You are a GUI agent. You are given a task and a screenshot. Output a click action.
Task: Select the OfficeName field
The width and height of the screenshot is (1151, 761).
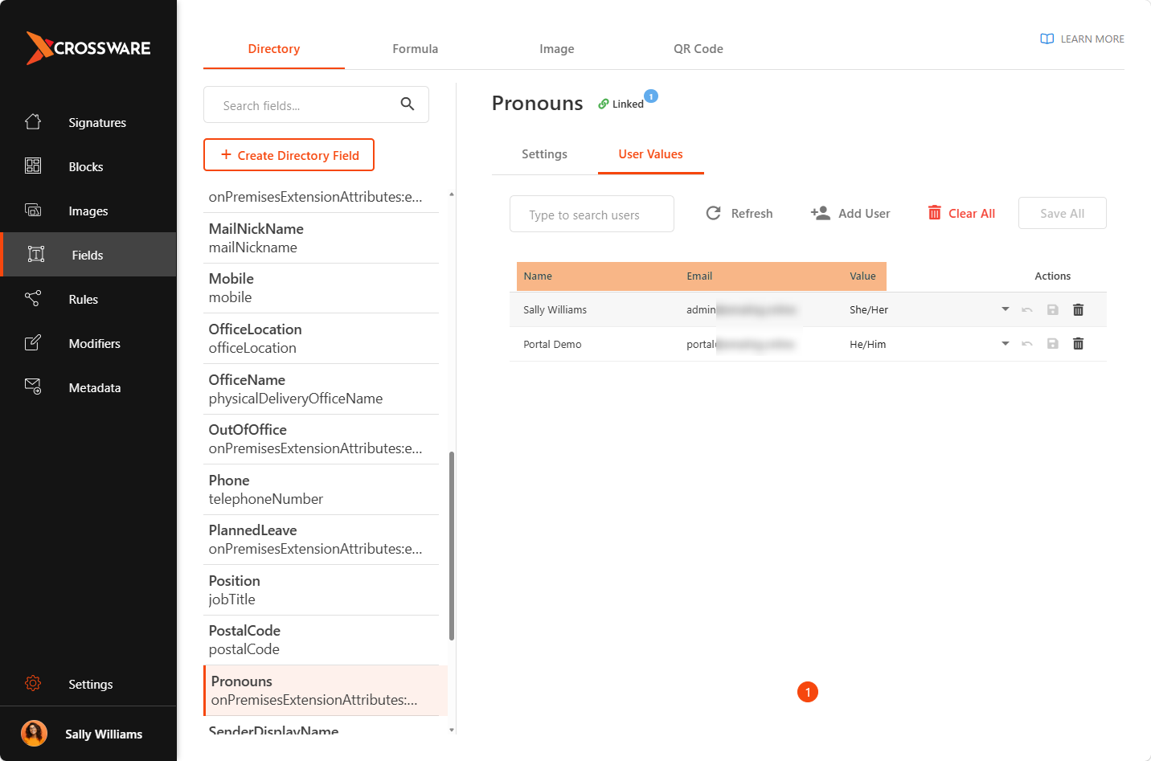[x=322, y=389]
